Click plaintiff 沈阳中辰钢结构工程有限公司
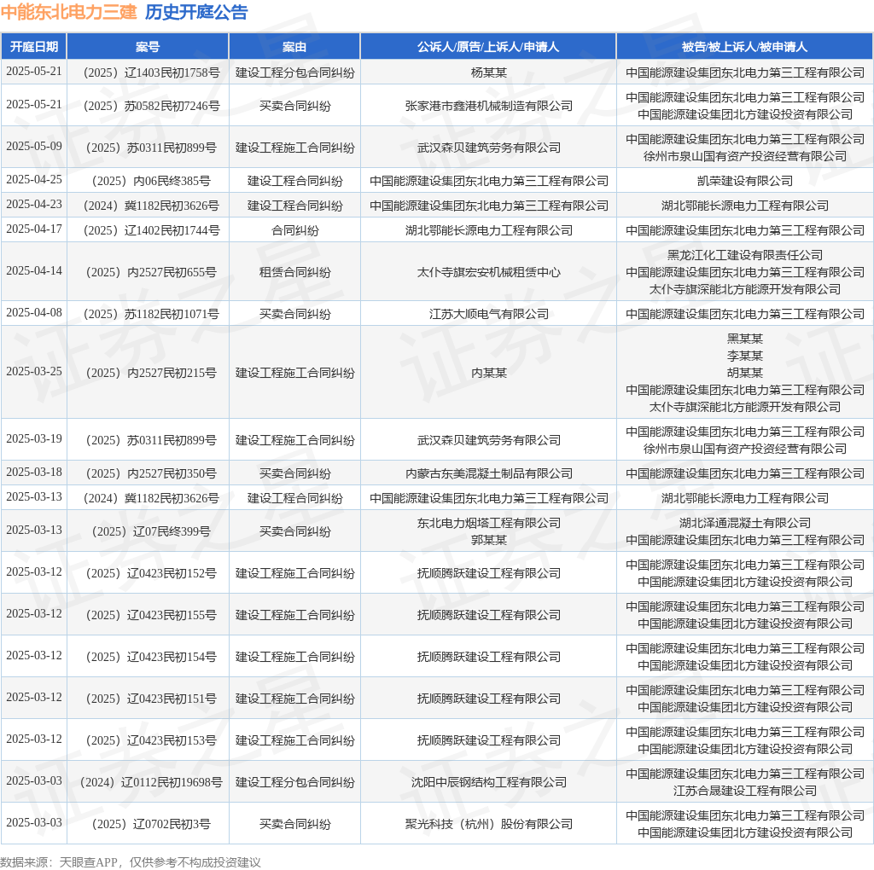 tap(489, 782)
